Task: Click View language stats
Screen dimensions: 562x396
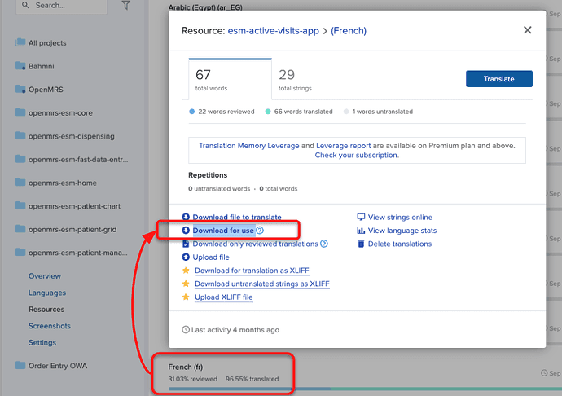Action: [x=402, y=231]
